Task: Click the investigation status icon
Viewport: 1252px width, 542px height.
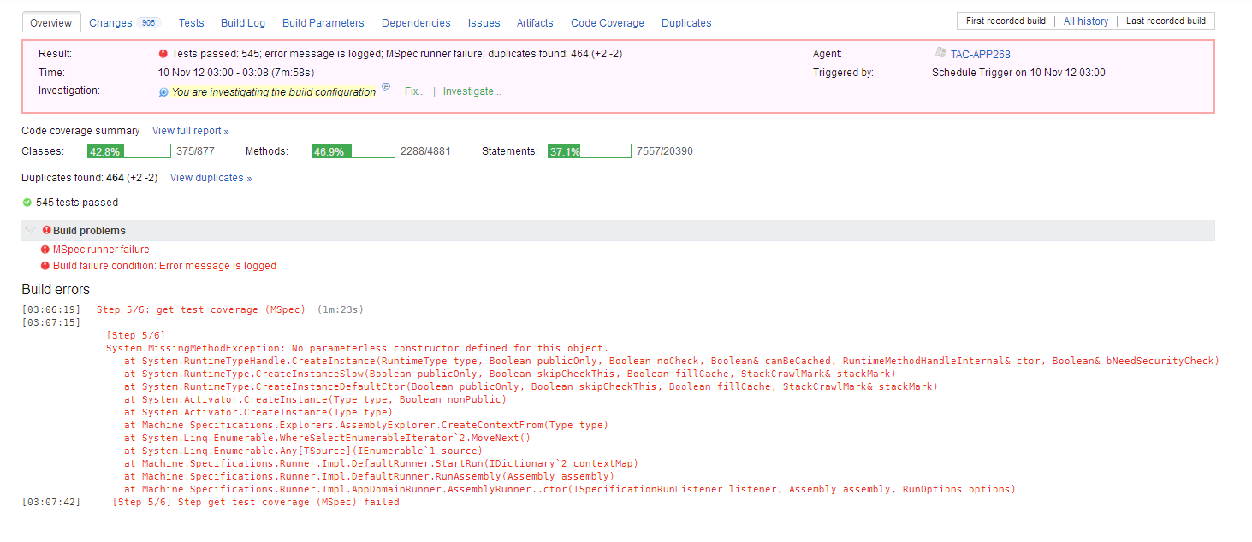Action: (163, 92)
